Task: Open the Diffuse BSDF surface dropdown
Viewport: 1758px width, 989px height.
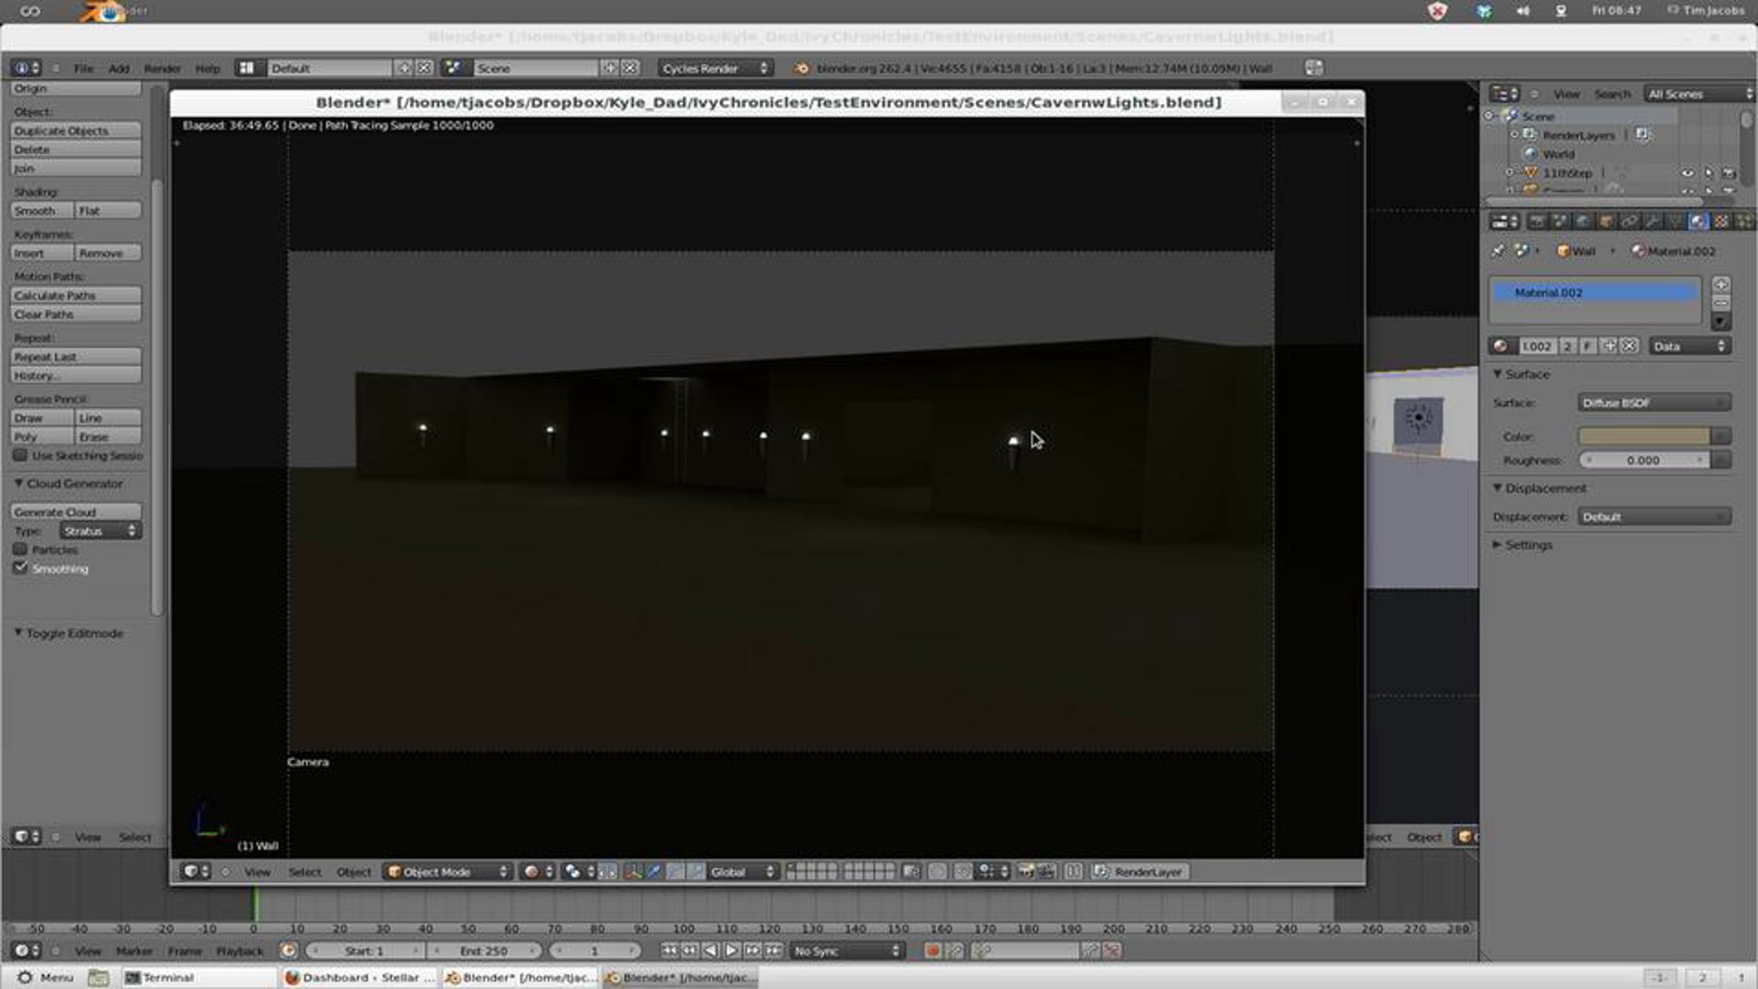Action: coord(1653,403)
